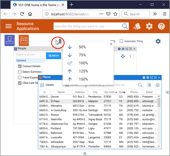Viewport: 170px width, 156px height.
Task: Click the list view icon in Places toolbar
Action: [x=149, y=85]
